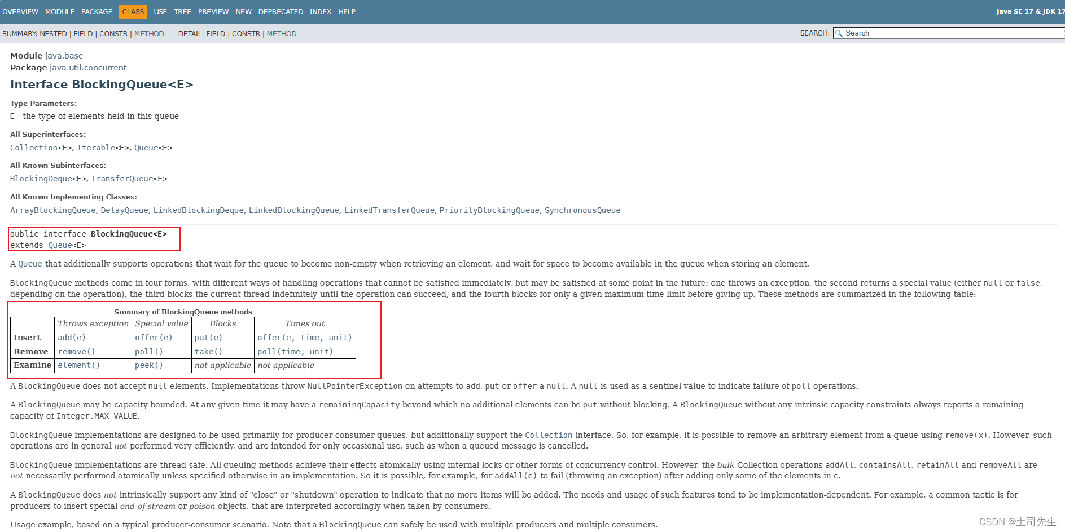Open the java.util.concurrent package link

[87, 67]
